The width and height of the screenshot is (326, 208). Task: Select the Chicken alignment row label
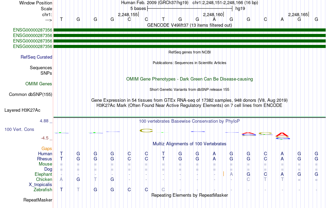pos(44,179)
